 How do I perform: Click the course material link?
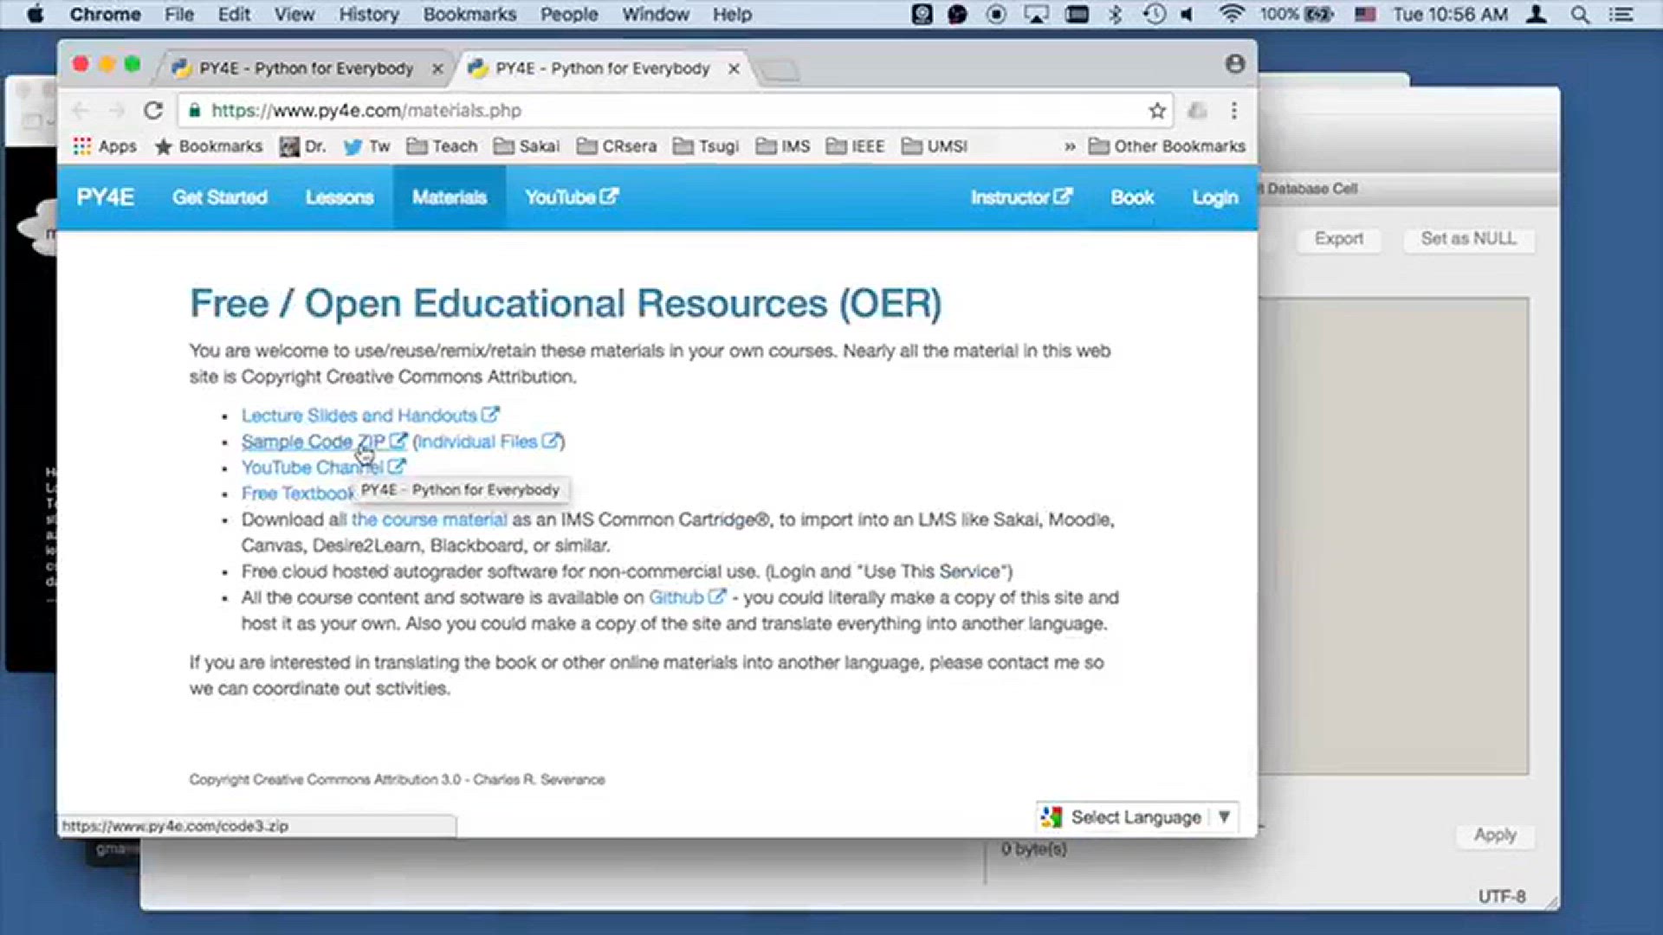[x=429, y=519]
